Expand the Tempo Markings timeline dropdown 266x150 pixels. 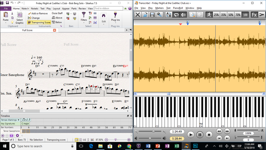[x=18, y=120]
